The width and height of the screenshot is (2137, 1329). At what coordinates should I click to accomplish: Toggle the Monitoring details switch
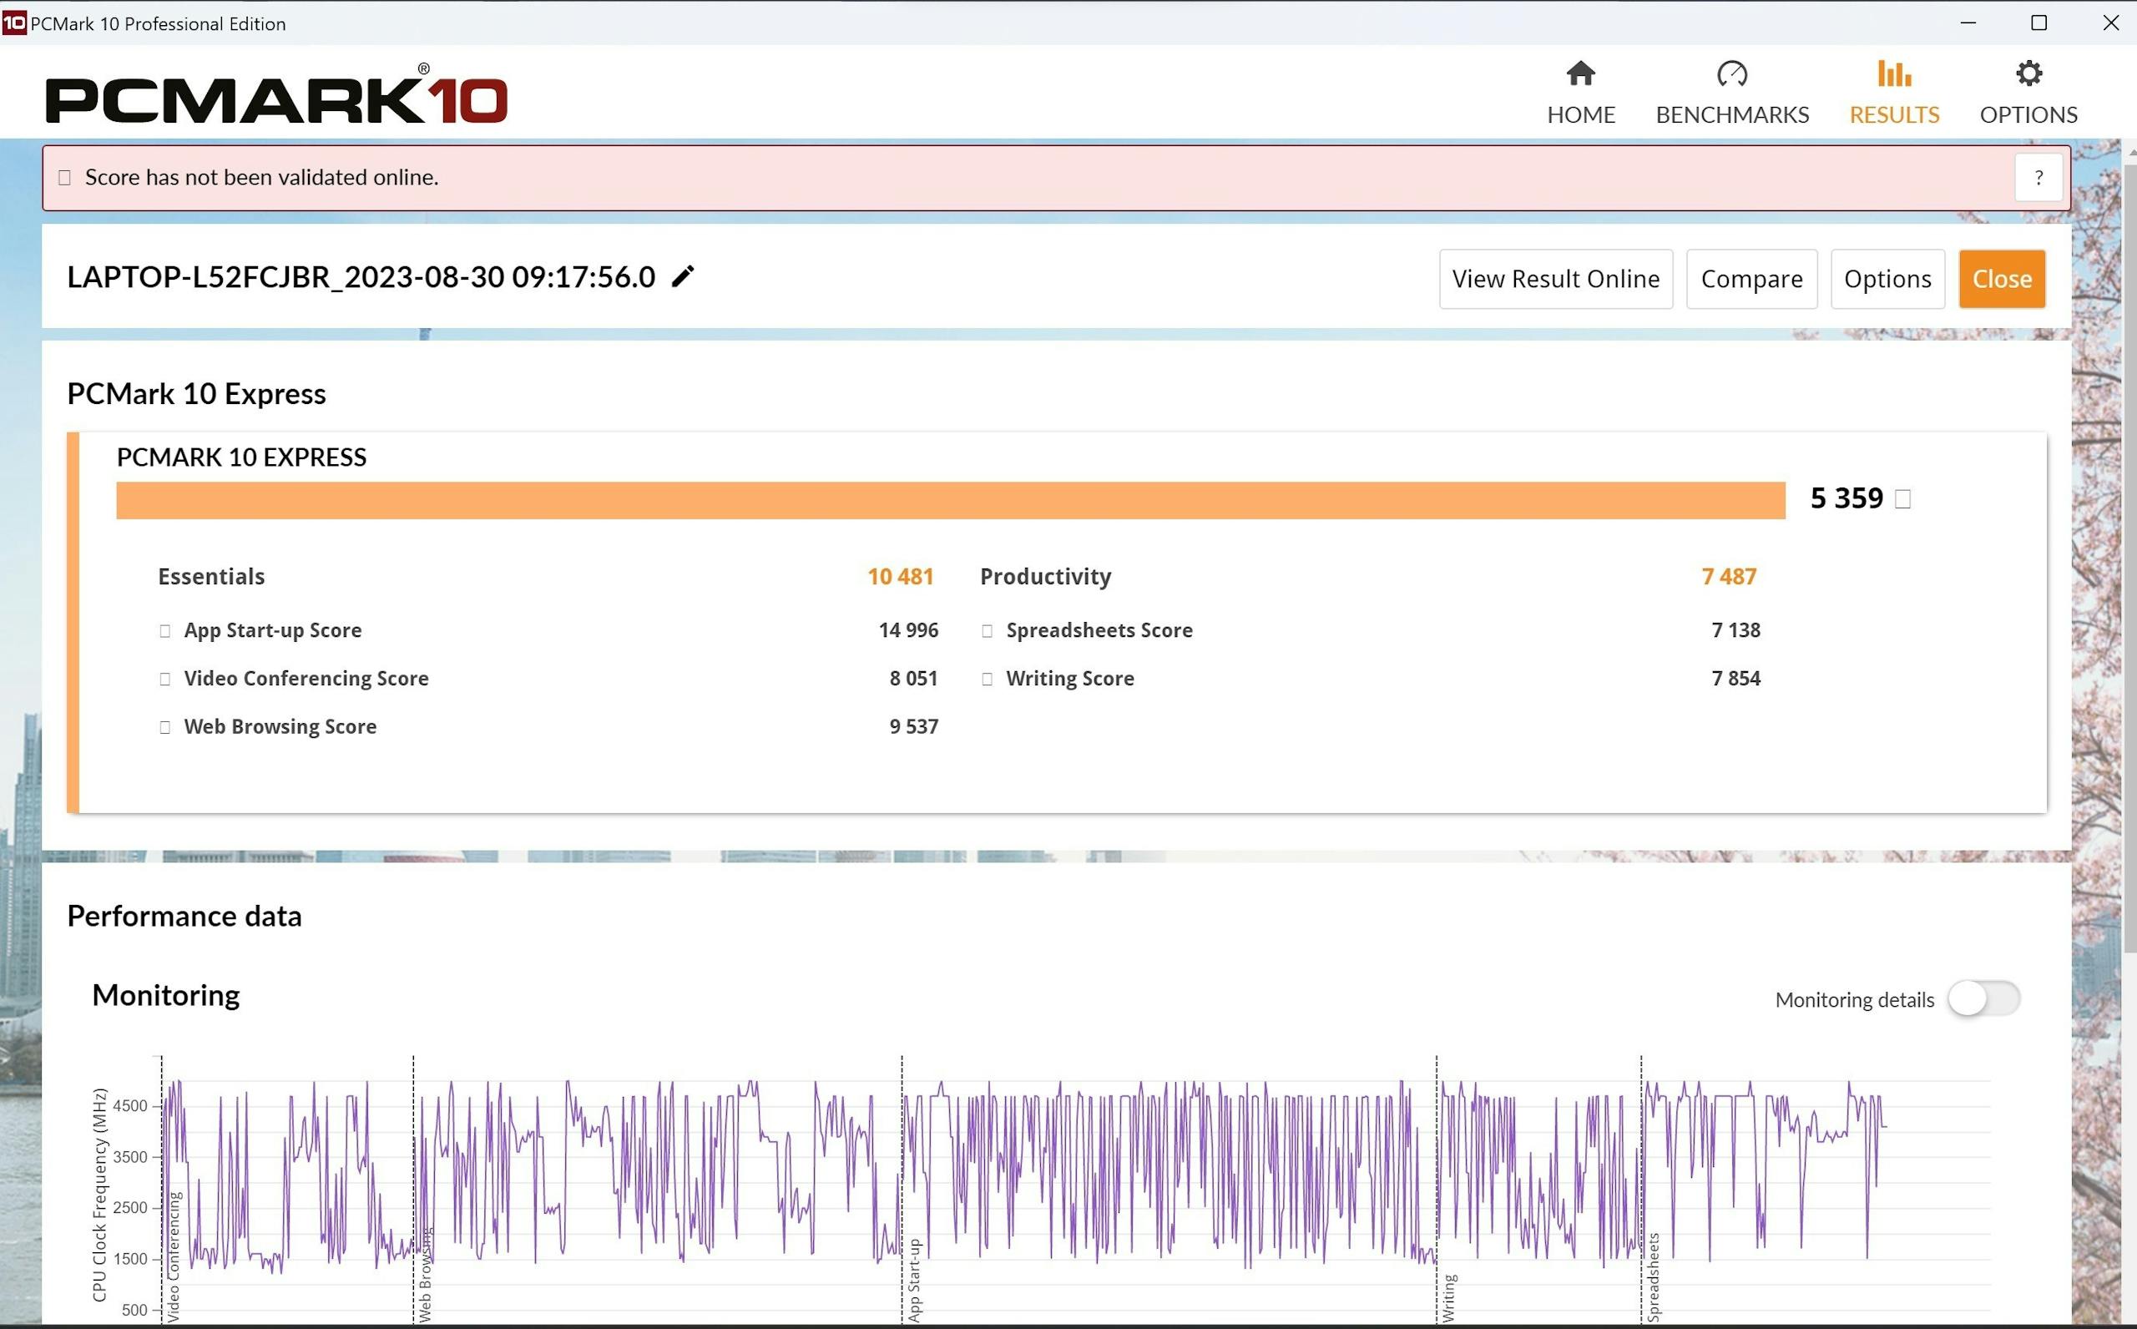[x=1983, y=998]
